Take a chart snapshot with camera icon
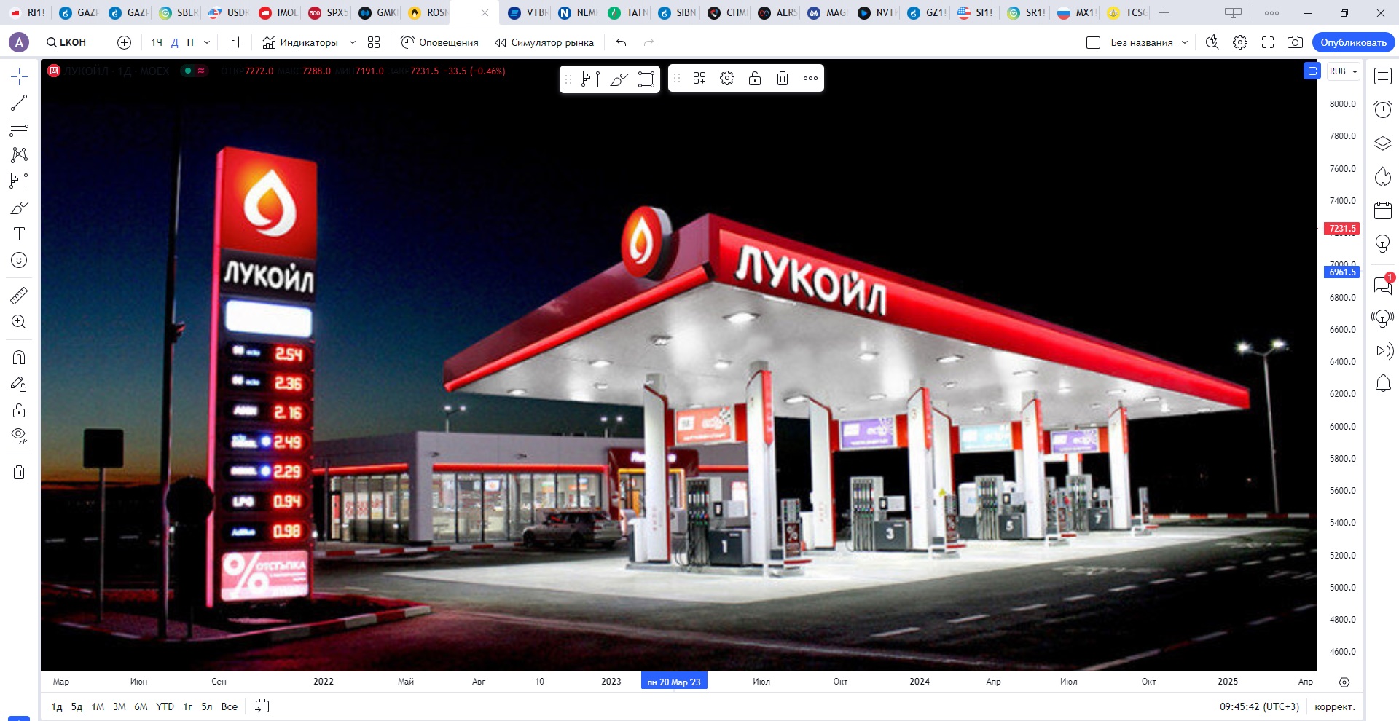Viewport: 1399px width, 721px height. [1295, 42]
